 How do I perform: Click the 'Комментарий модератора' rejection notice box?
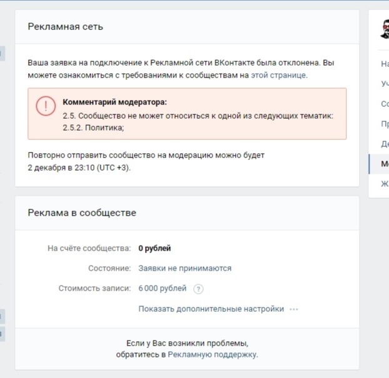[187, 114]
